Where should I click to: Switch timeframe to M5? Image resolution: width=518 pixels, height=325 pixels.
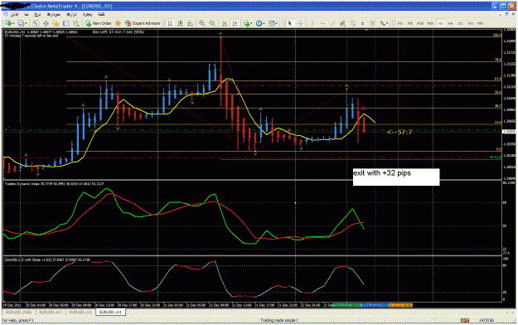click(x=409, y=23)
